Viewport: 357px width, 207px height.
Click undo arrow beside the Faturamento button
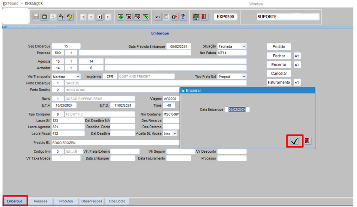point(297,83)
